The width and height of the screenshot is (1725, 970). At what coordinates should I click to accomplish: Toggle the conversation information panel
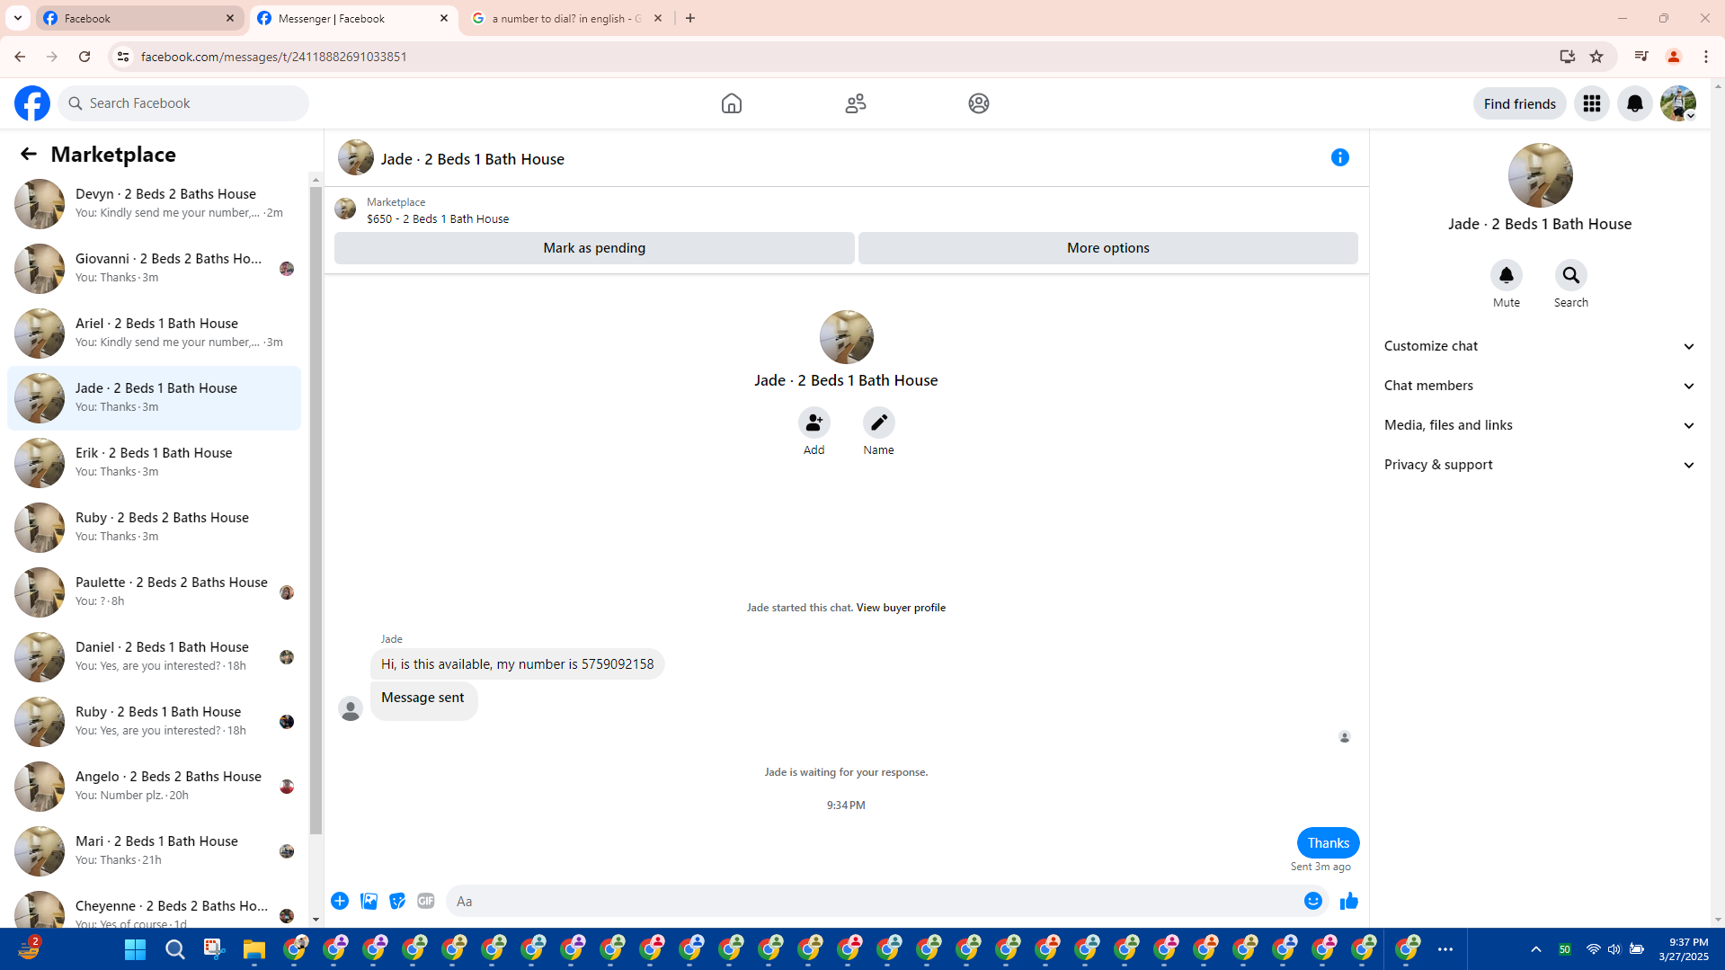point(1340,157)
